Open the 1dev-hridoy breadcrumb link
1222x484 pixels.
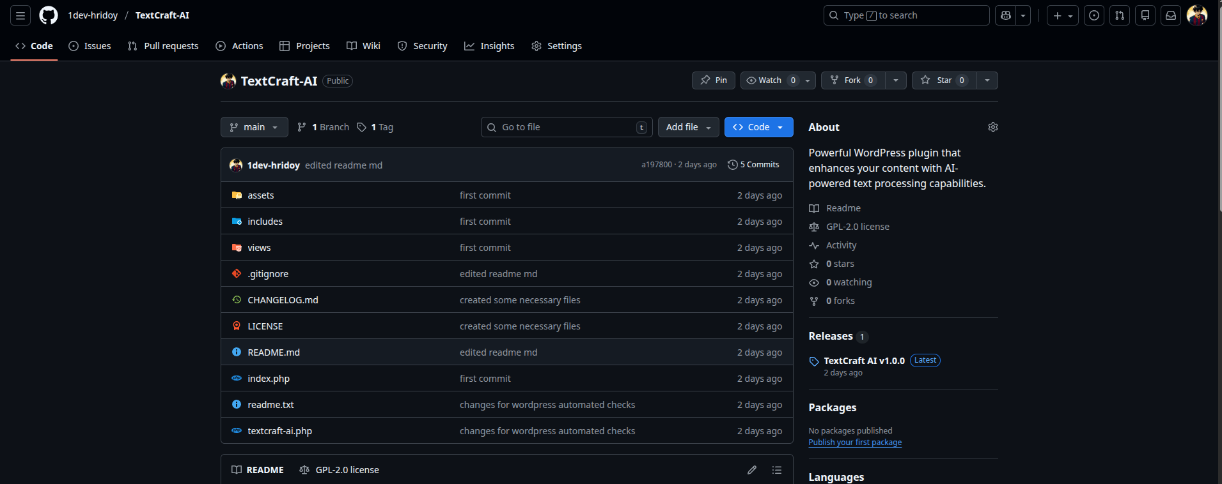tap(93, 15)
